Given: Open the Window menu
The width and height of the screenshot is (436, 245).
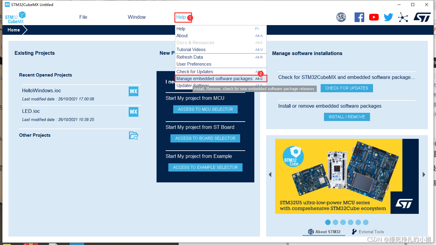Looking at the screenshot, I should 137,17.
